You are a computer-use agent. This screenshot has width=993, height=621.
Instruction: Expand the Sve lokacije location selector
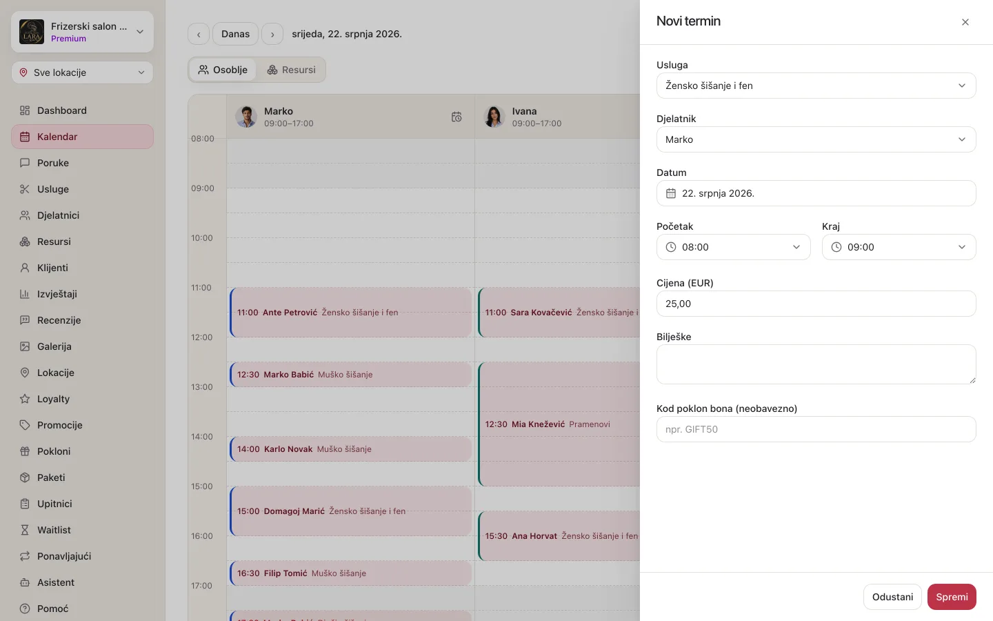pos(83,72)
